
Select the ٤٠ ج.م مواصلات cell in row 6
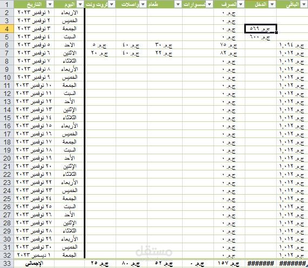tap(131, 45)
